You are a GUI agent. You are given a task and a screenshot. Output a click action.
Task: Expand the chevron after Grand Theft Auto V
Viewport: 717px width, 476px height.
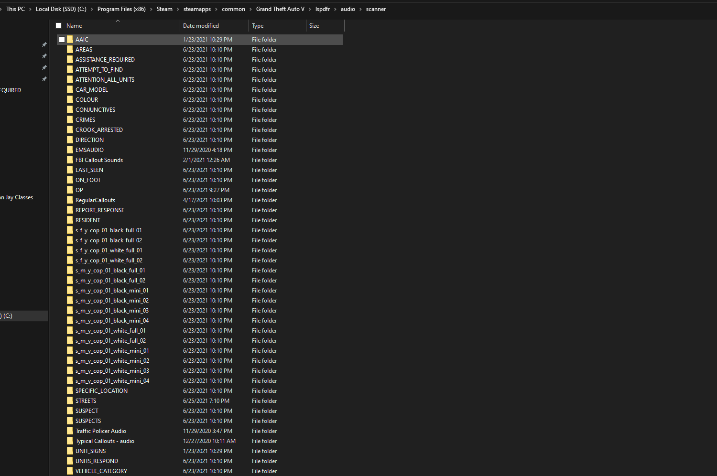tap(310, 9)
